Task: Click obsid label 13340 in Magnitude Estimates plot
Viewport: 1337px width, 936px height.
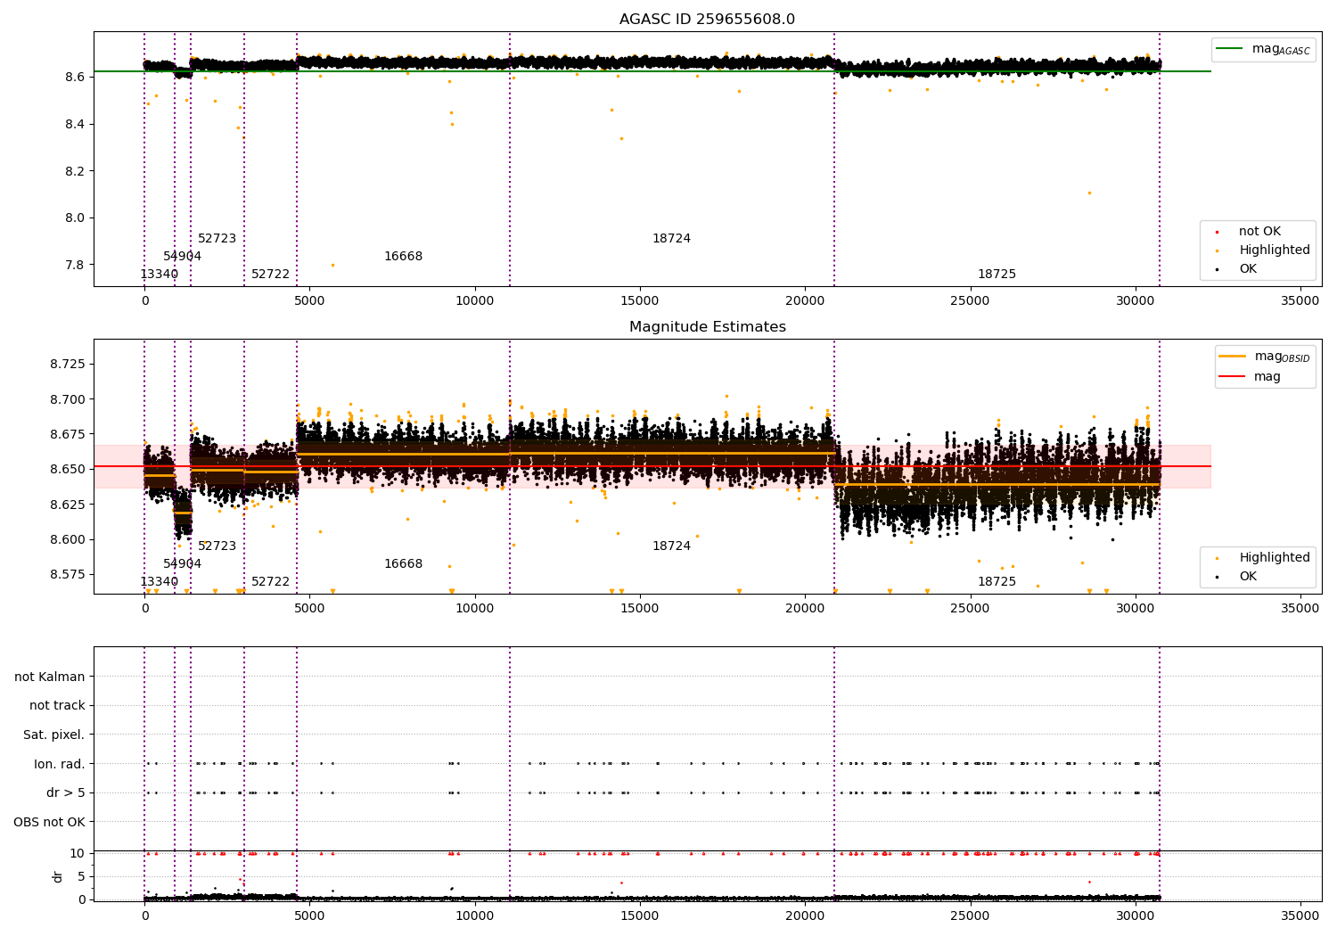Action: point(159,582)
